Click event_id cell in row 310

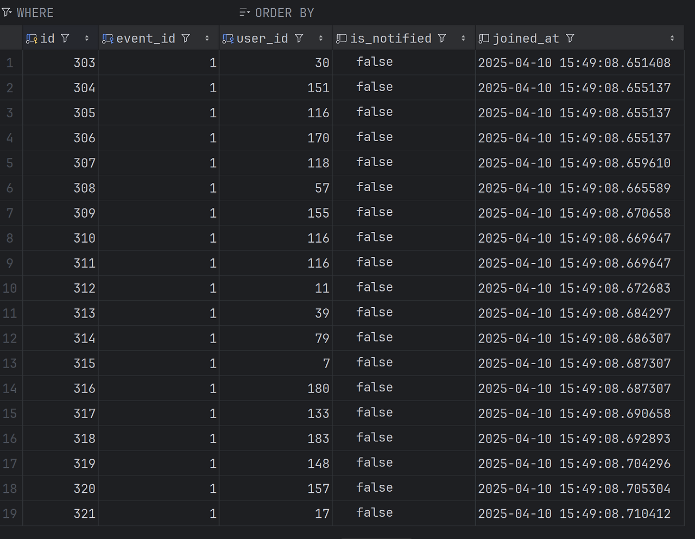point(159,238)
